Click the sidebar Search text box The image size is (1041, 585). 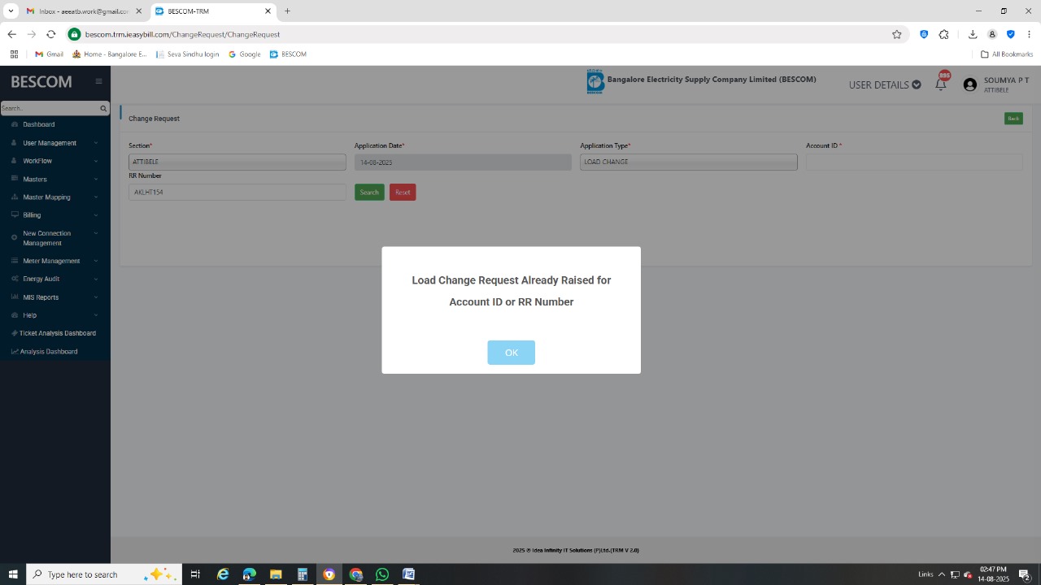coord(49,108)
